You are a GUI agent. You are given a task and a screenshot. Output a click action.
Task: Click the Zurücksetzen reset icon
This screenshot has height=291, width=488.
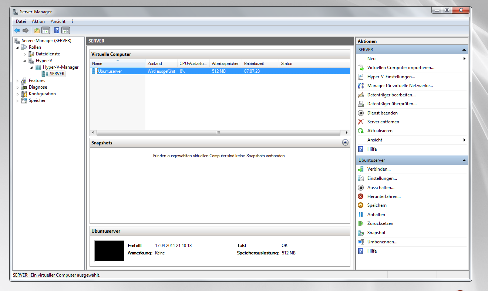tap(361, 223)
